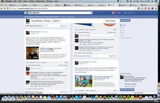This screenshot has height=103, width=160.
Task: Open the Minecraft article thumbnail
Action: tap(83, 81)
